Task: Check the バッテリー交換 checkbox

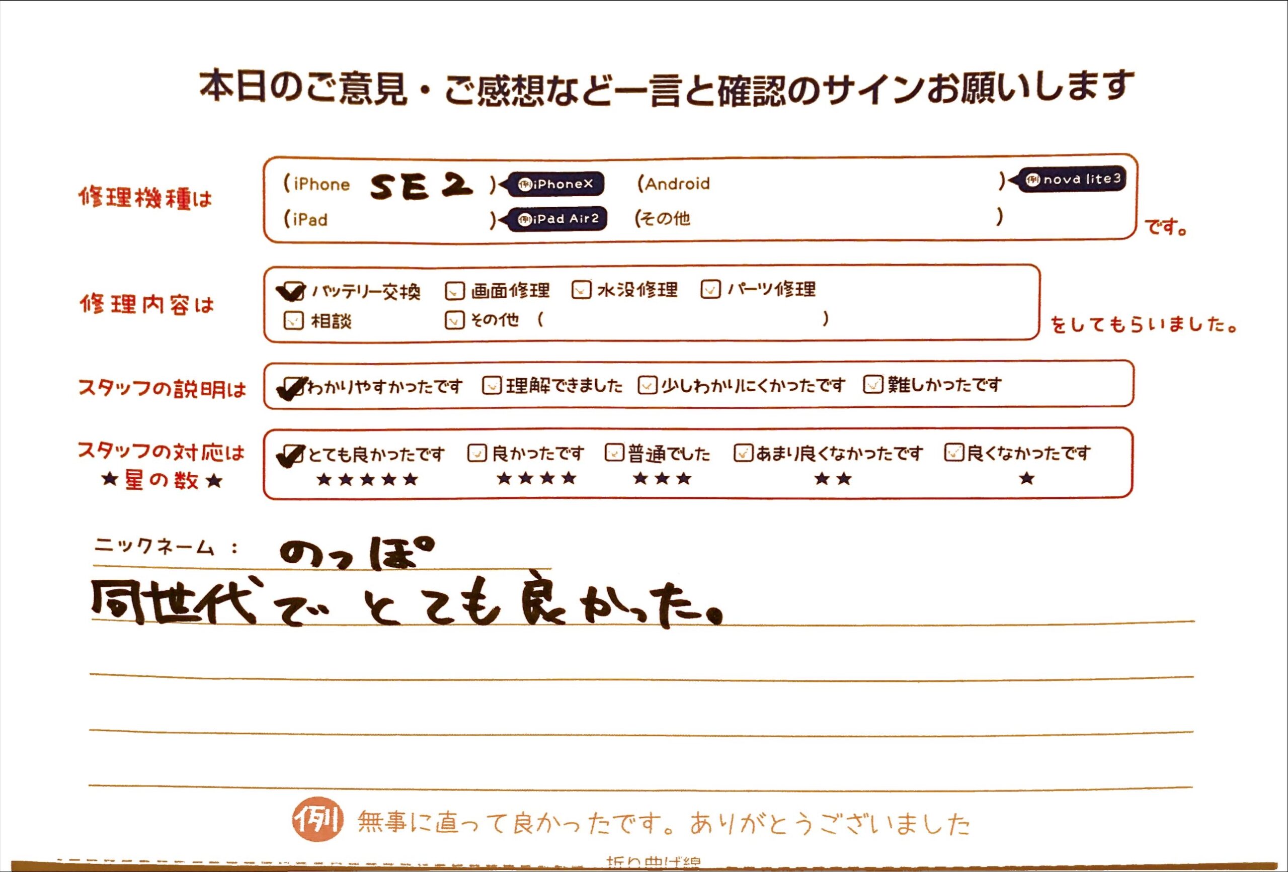Action: point(293,291)
